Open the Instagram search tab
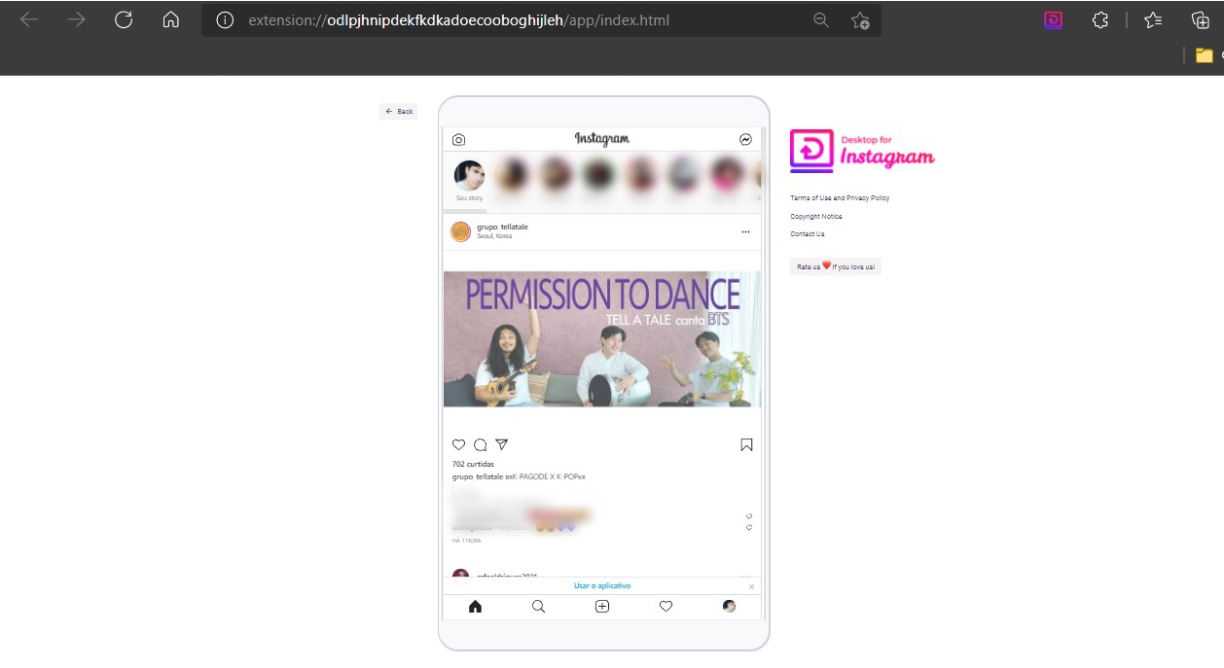 coord(538,607)
